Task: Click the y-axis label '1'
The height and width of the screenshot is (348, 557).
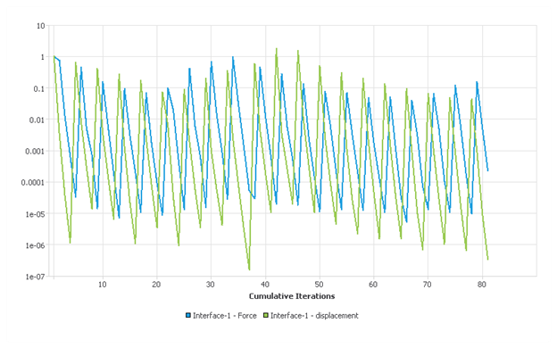Action: [43, 57]
